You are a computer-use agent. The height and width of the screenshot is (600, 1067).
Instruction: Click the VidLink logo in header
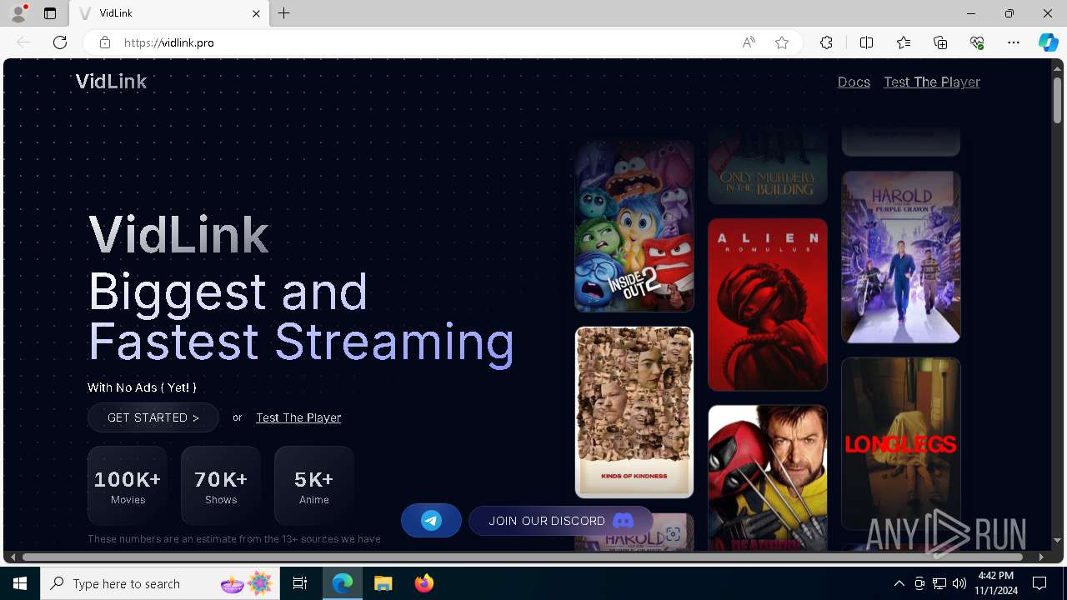(x=111, y=82)
